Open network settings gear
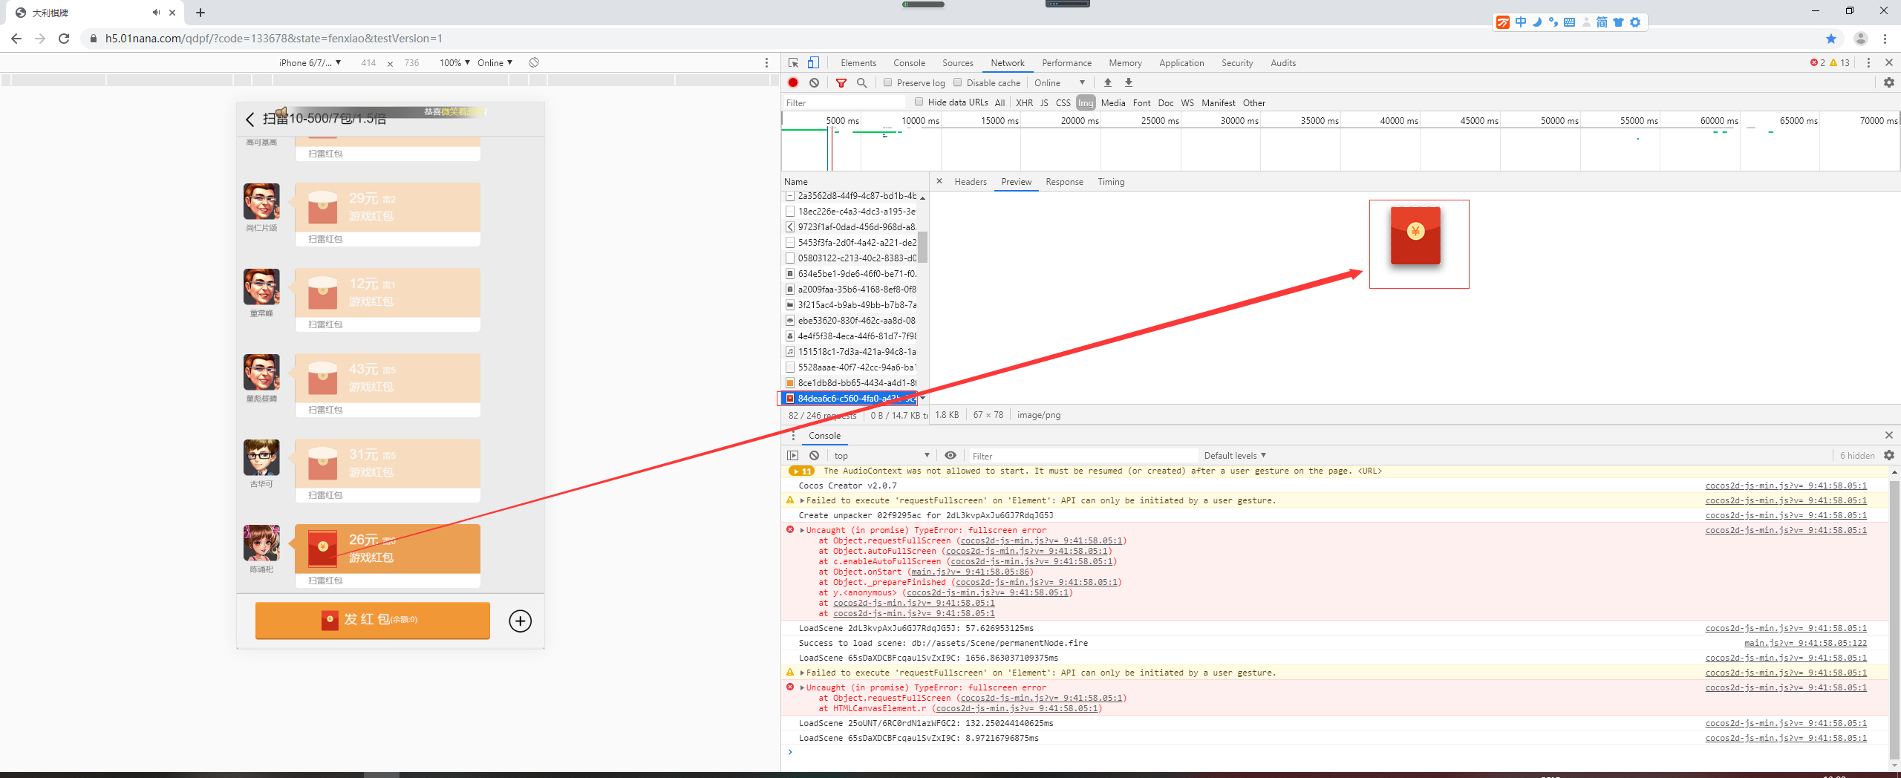 tap(1889, 83)
